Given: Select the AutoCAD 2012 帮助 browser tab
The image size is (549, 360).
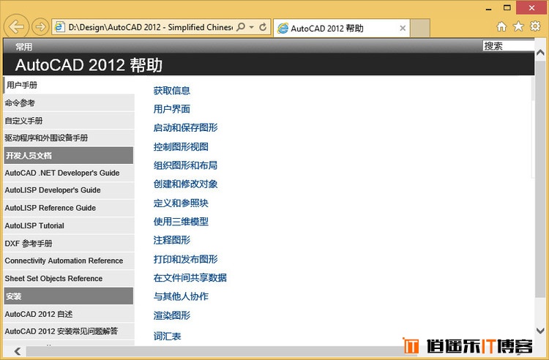Looking at the screenshot, I should point(341,28).
